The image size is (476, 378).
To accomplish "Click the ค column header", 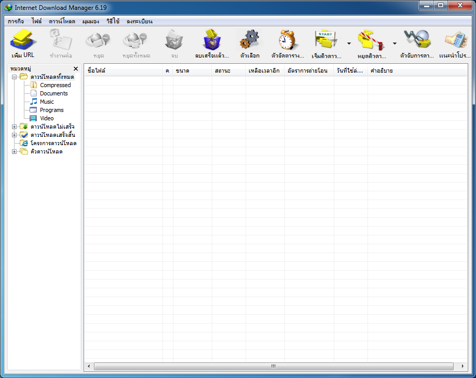I will [x=168, y=71].
